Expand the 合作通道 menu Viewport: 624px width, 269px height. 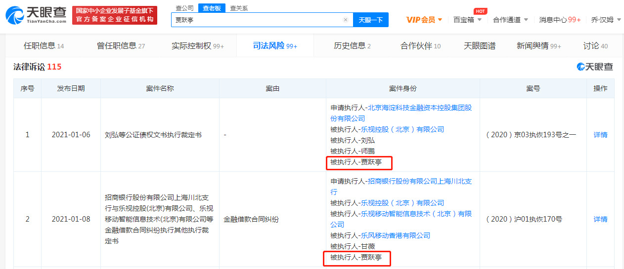coord(511,20)
